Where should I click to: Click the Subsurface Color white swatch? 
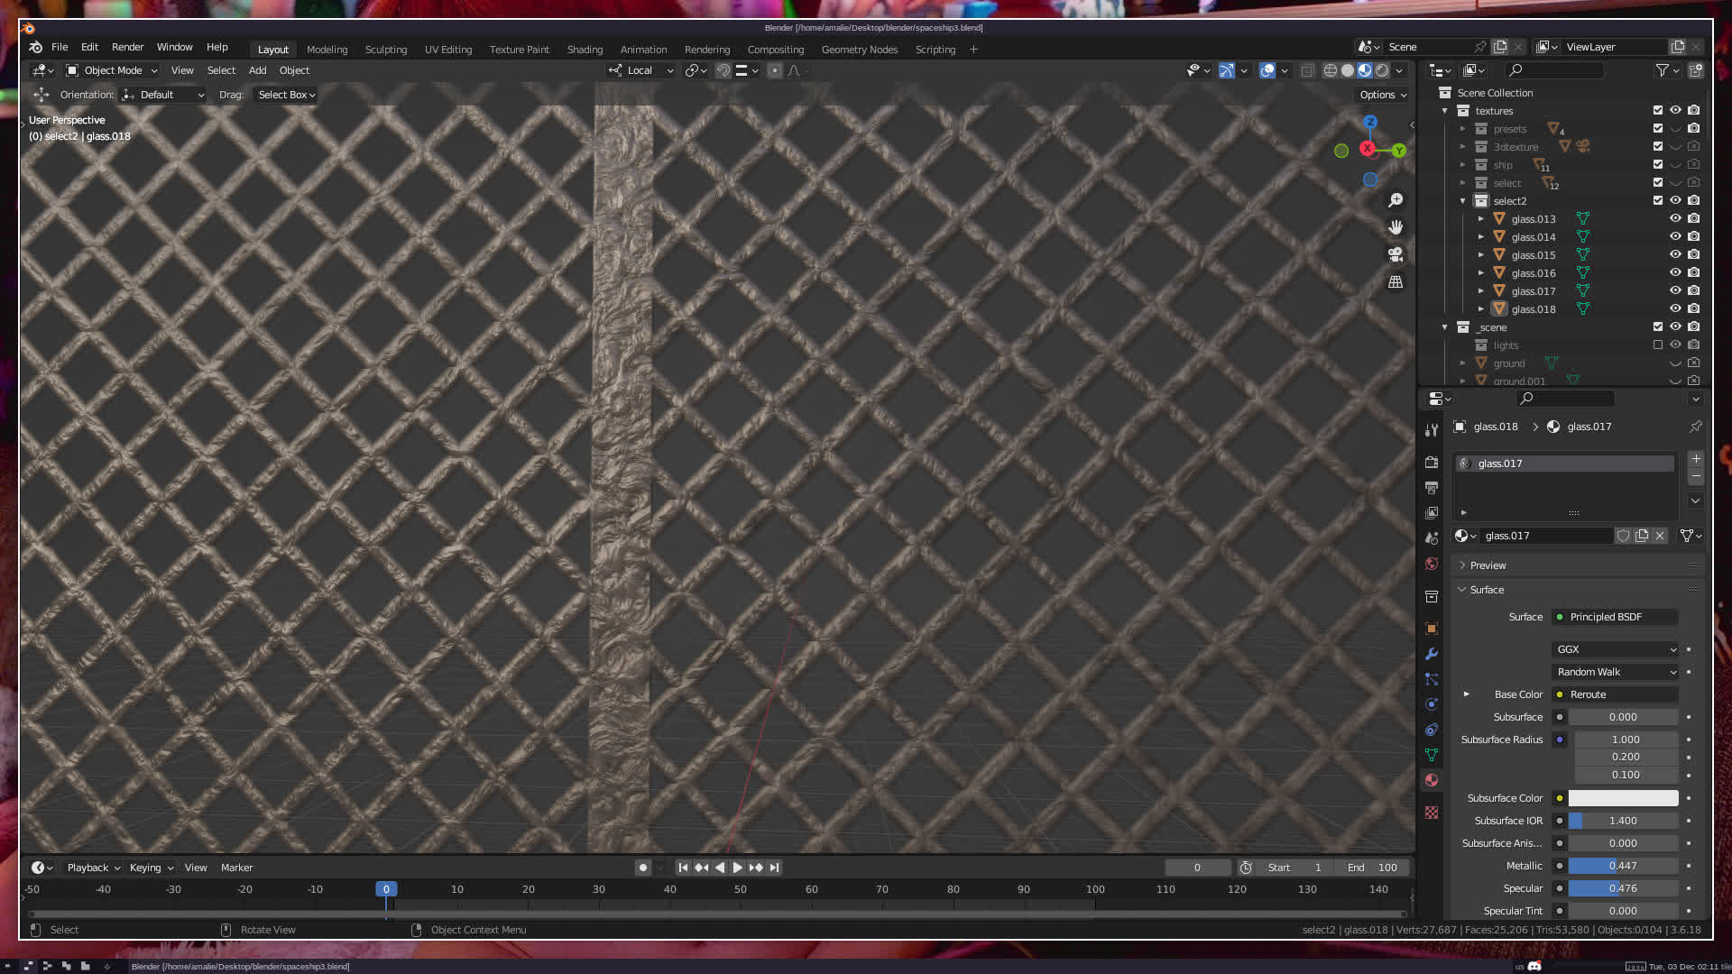click(x=1623, y=798)
